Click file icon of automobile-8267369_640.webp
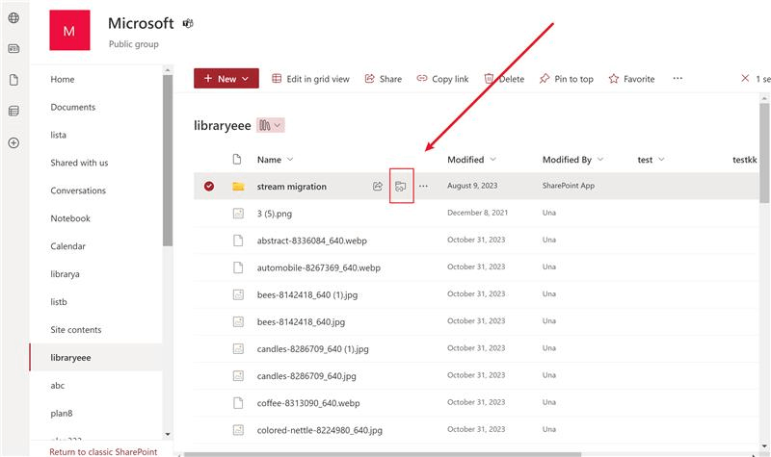Viewport: 771px width, 457px height. (x=238, y=267)
